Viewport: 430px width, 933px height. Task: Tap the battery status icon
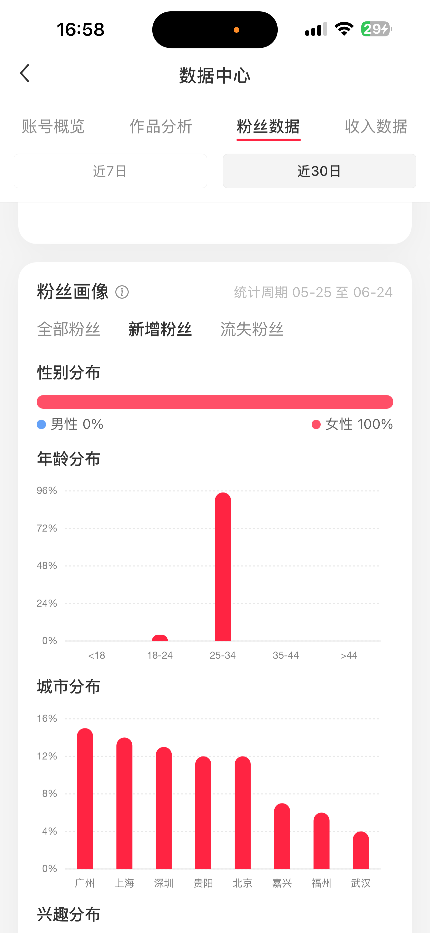(x=376, y=29)
